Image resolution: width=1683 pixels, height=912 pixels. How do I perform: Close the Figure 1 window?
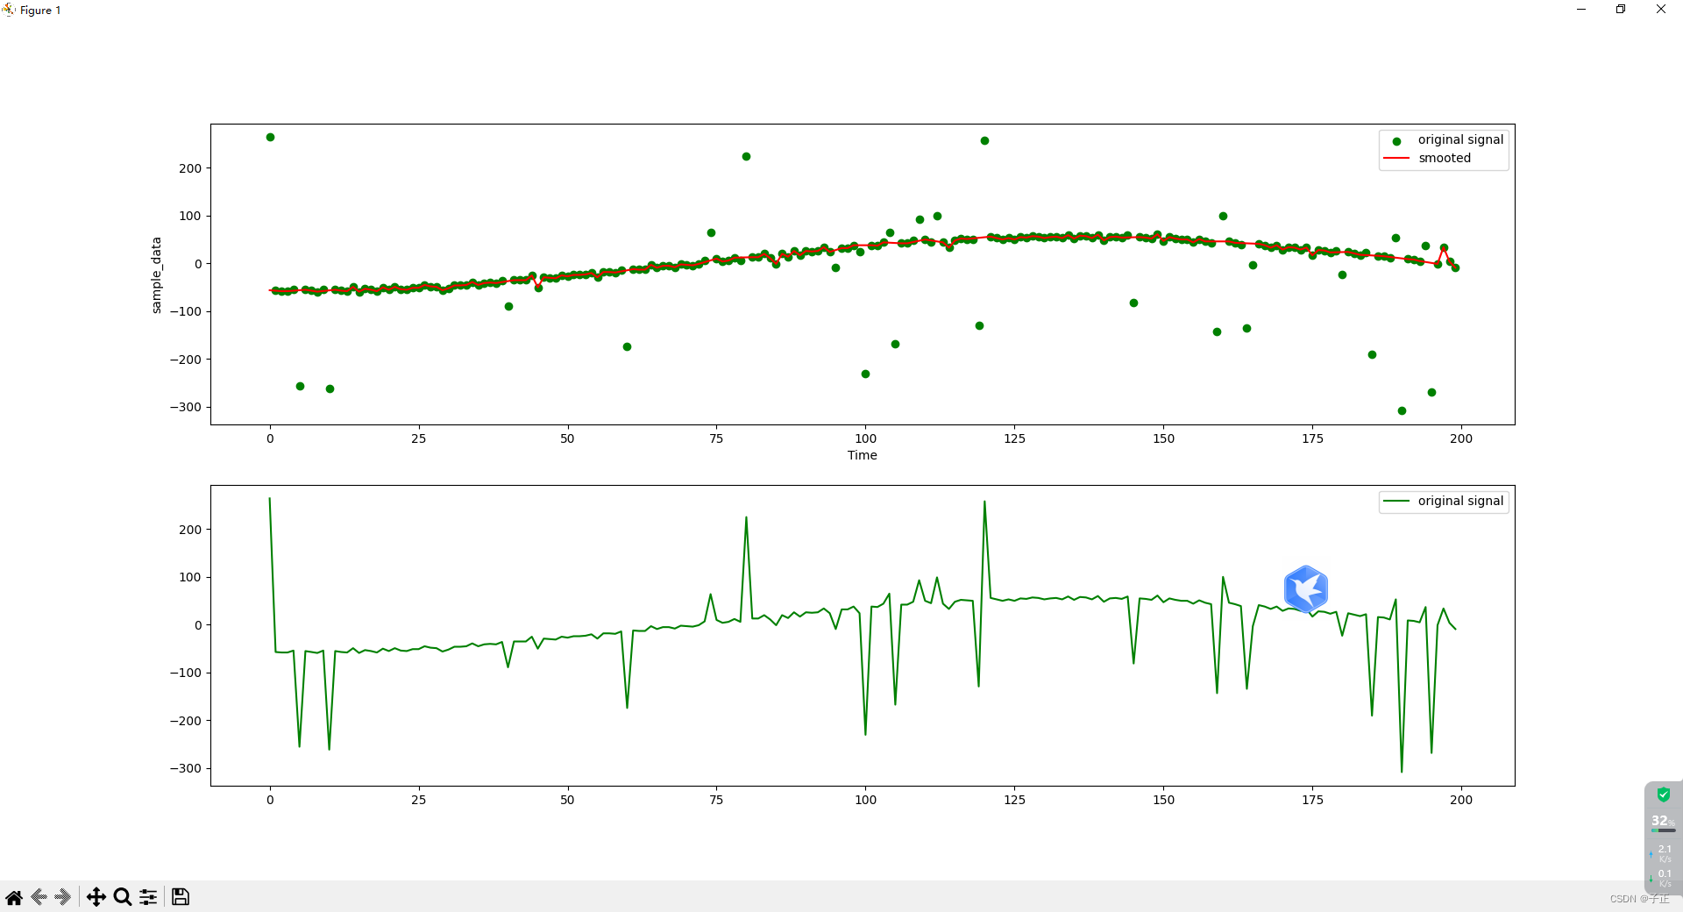[x=1661, y=10]
